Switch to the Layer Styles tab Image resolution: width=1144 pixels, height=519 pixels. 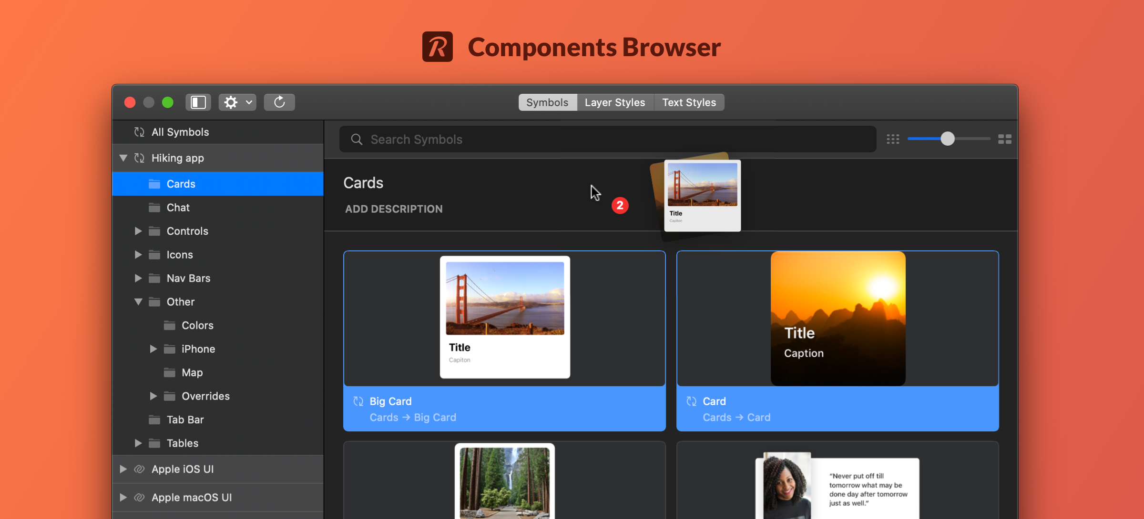click(615, 102)
